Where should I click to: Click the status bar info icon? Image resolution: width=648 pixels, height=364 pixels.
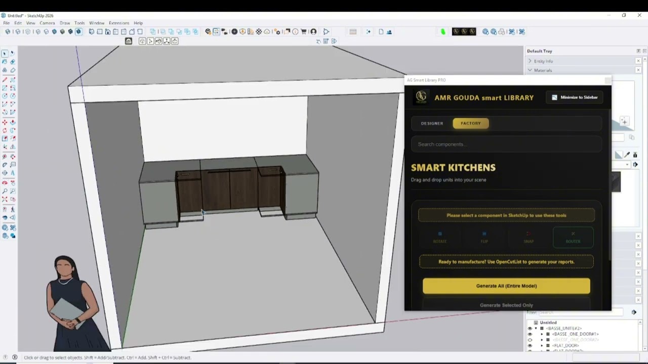tap(15, 357)
